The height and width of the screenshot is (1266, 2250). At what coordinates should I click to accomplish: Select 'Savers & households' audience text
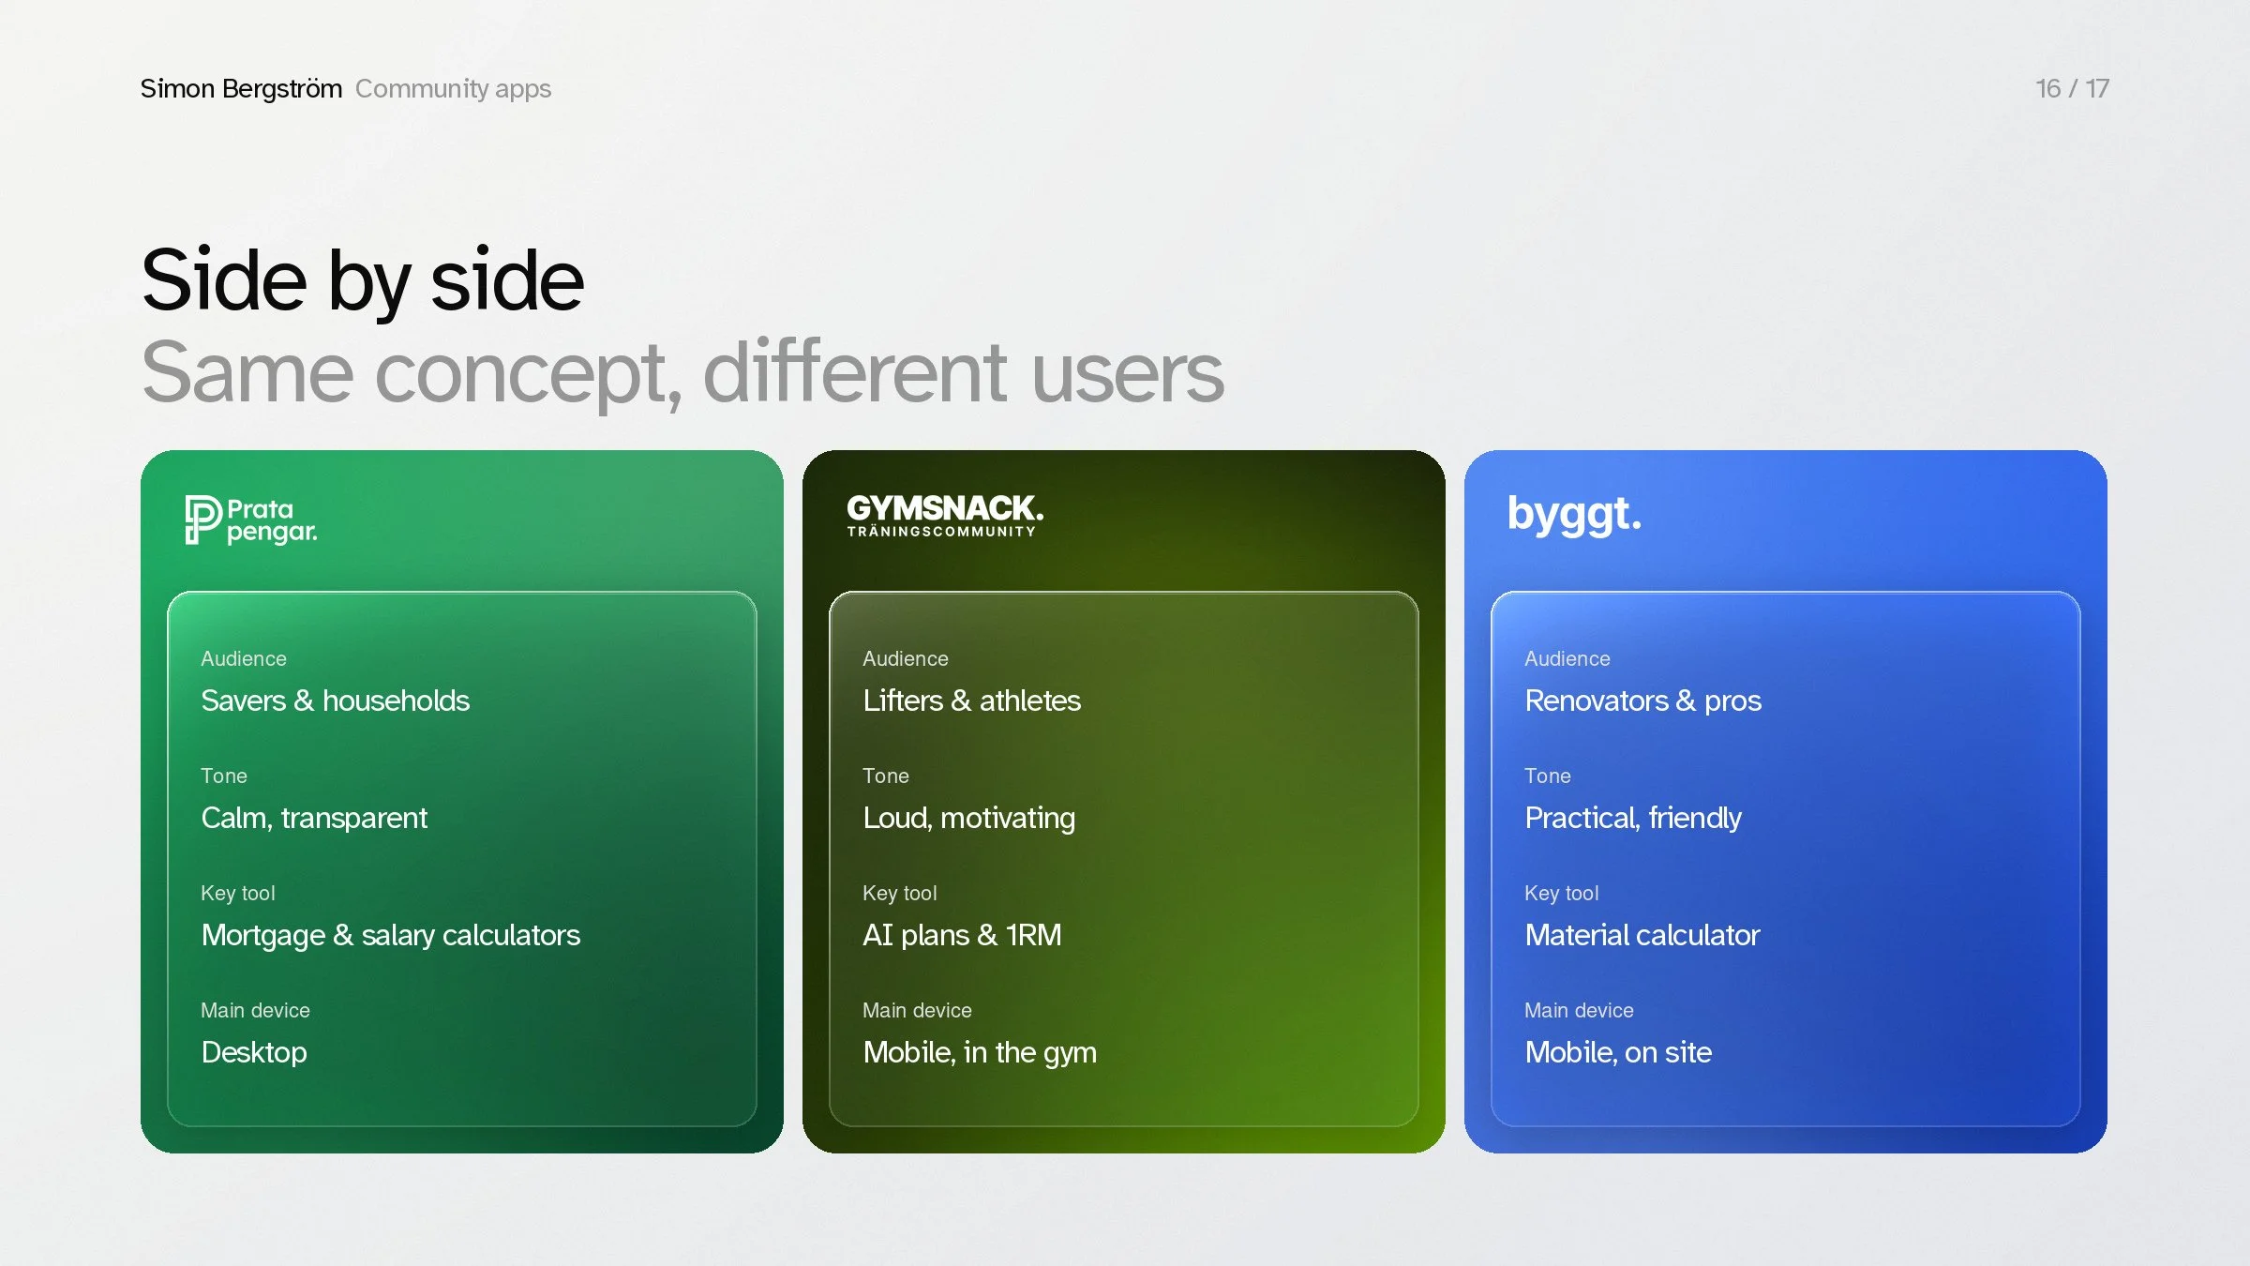click(335, 701)
